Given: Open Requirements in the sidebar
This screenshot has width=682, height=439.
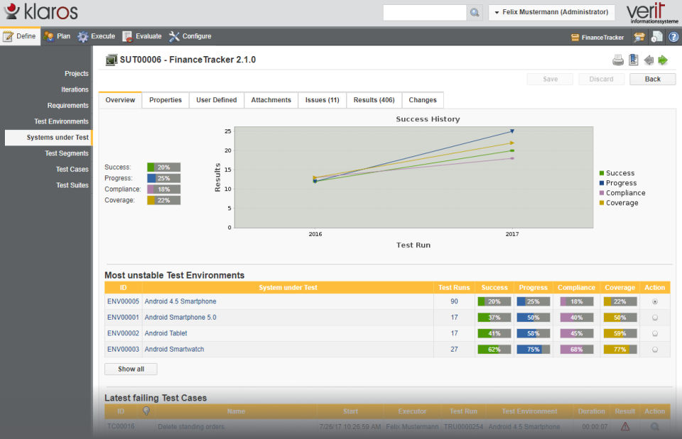Looking at the screenshot, I should pos(68,106).
